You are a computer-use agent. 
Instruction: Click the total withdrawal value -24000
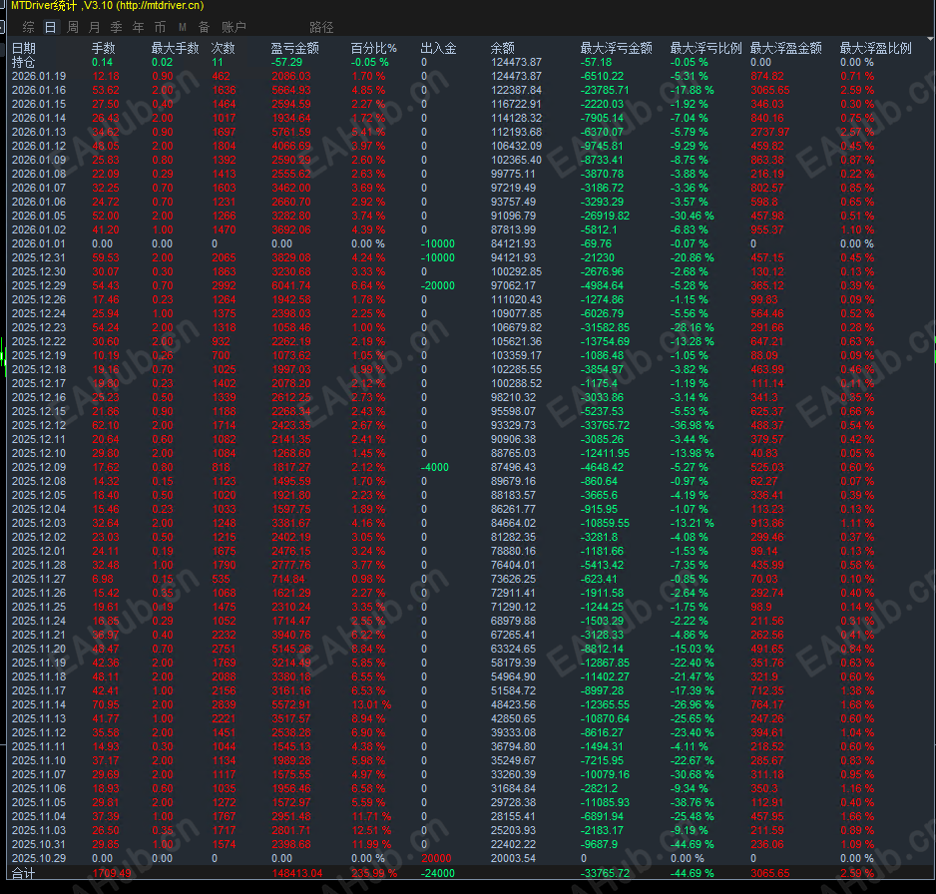[437, 873]
